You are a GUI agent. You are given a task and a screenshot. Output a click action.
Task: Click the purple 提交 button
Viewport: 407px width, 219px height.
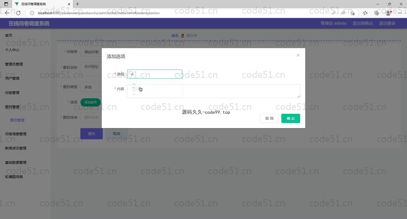click(92, 134)
